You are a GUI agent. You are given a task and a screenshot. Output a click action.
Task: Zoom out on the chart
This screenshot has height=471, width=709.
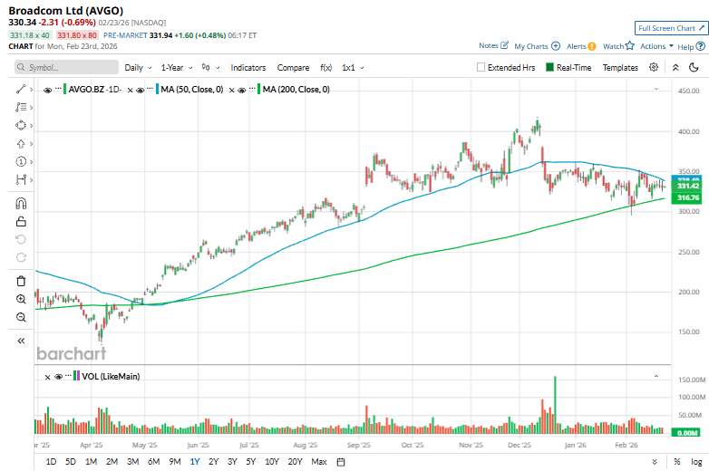[21, 317]
